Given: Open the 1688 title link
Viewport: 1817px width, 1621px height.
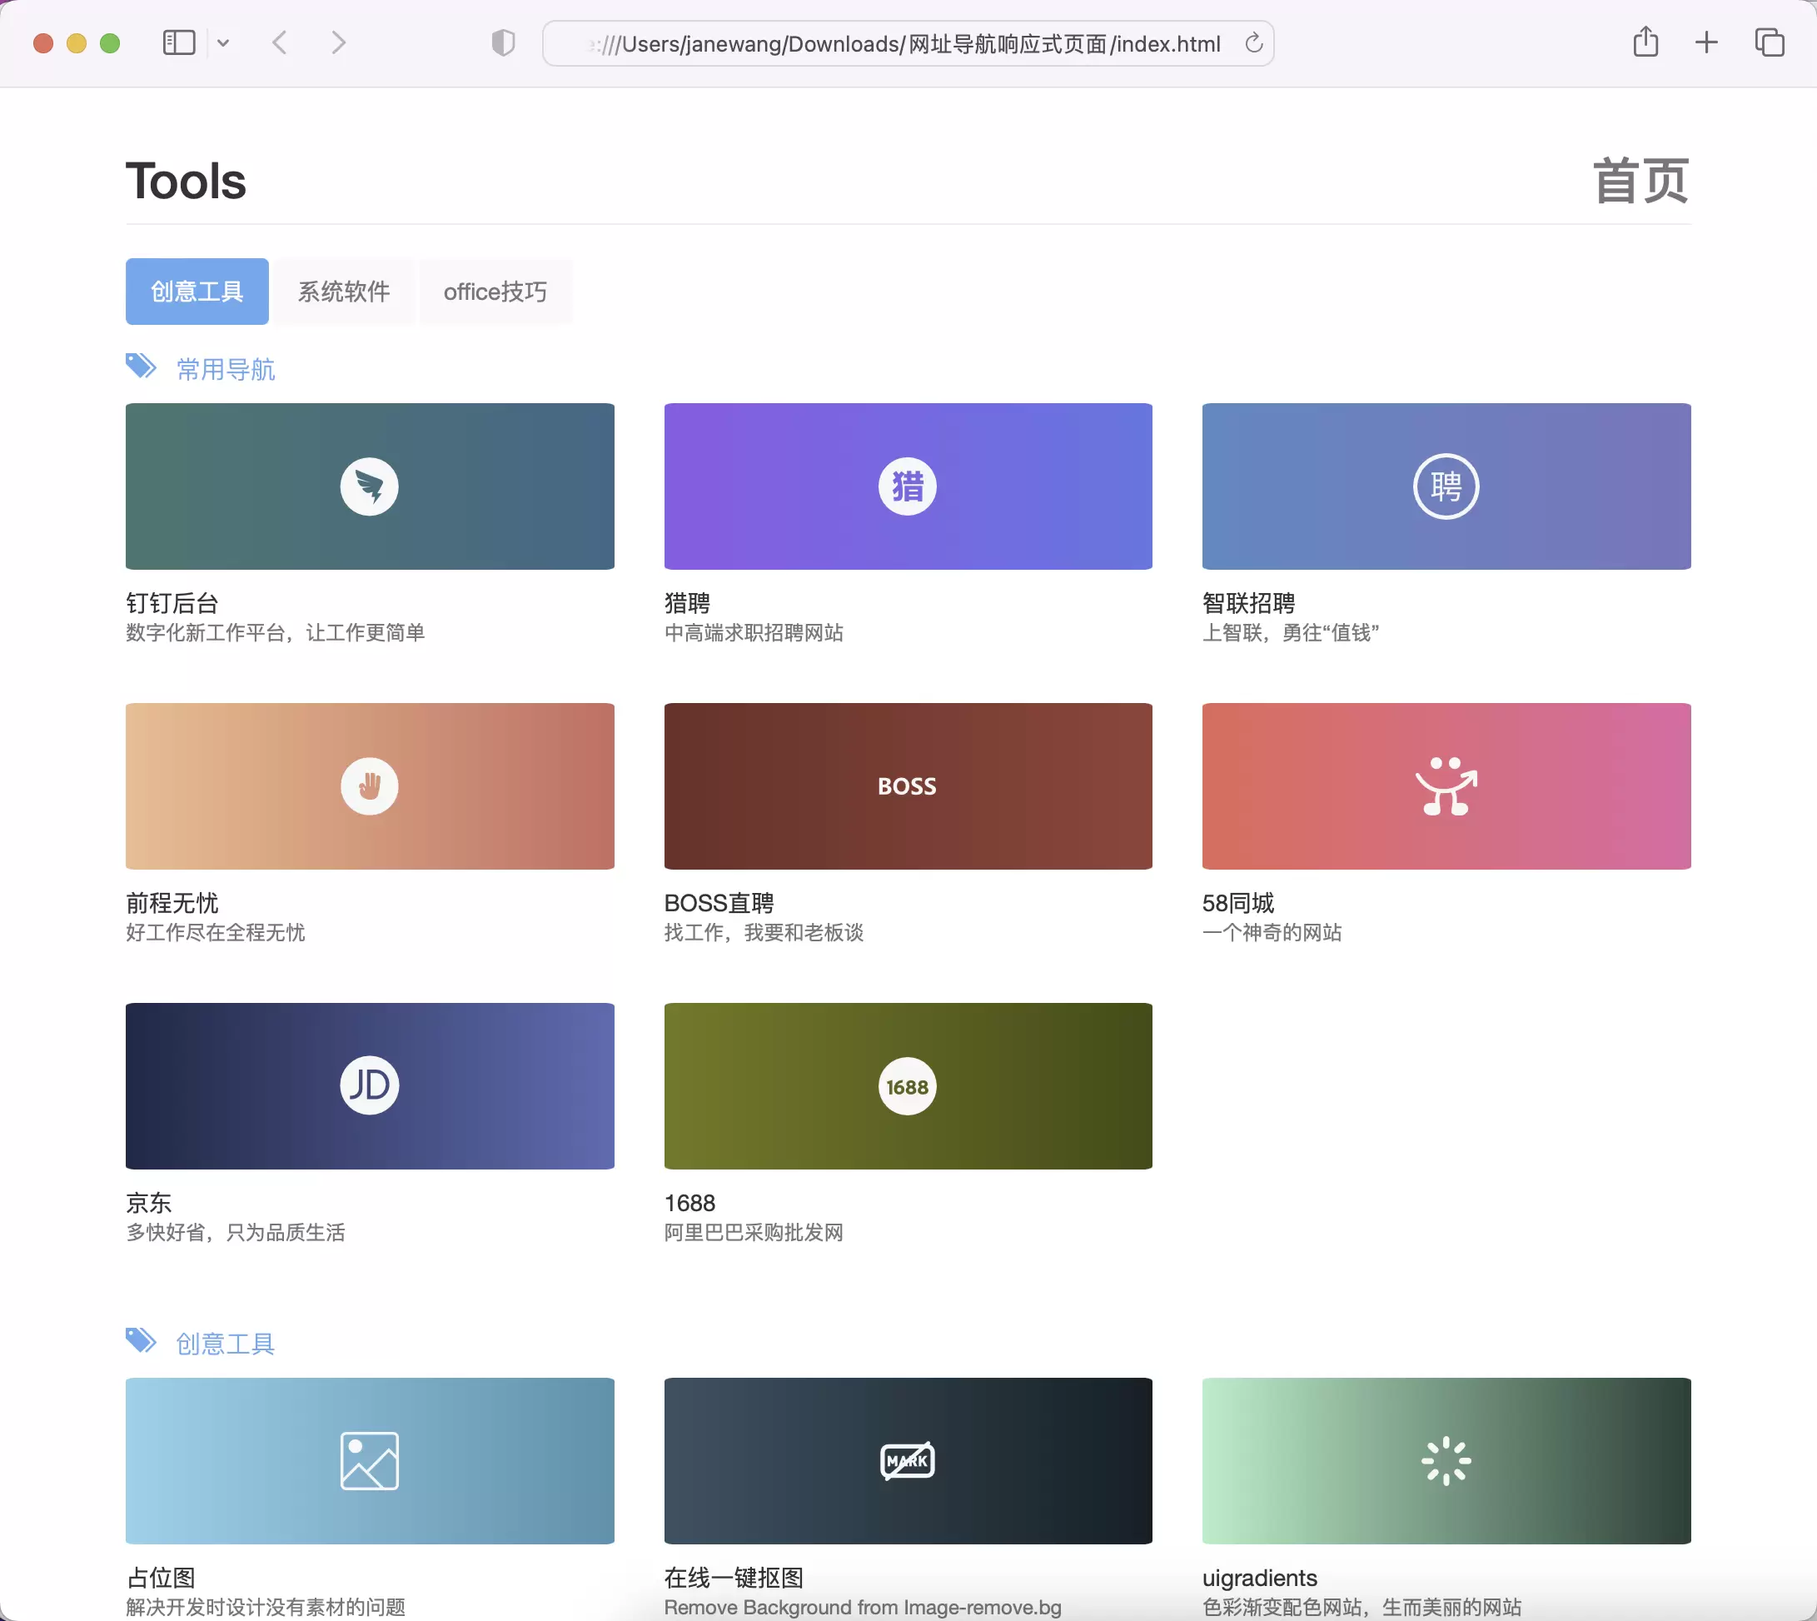Looking at the screenshot, I should coord(689,1204).
